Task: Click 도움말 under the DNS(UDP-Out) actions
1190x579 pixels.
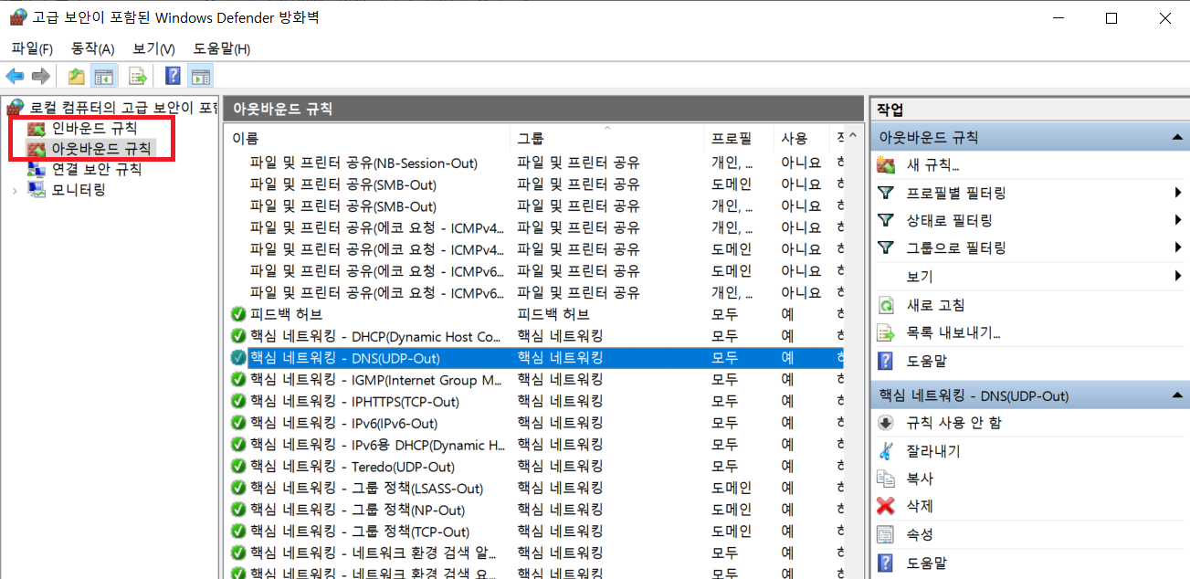Action: [927, 563]
